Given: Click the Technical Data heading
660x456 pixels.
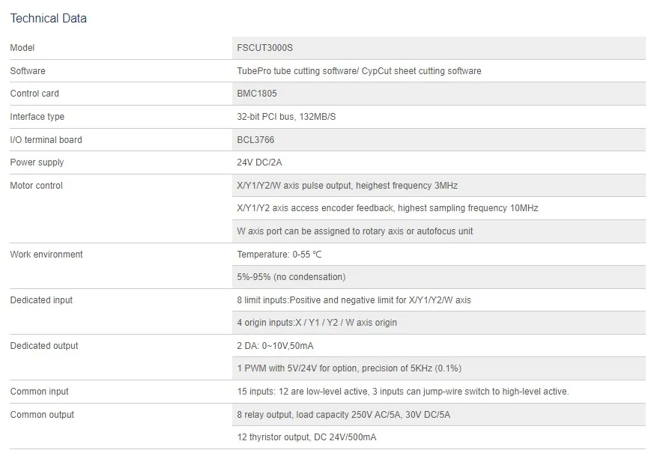Looking at the screenshot, I should pyautogui.click(x=49, y=18).
